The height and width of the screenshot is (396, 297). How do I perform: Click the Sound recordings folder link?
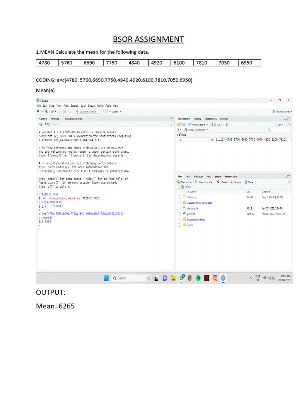(x=196, y=220)
